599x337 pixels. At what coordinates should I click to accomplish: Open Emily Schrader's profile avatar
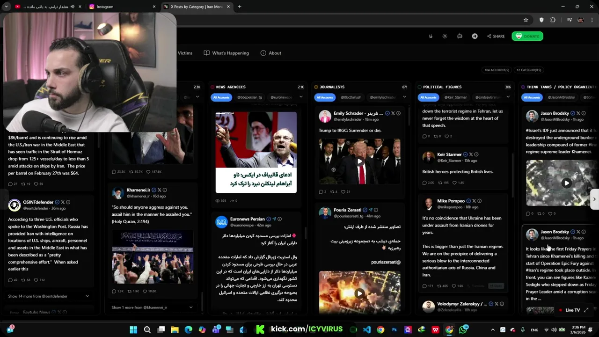[x=325, y=116]
